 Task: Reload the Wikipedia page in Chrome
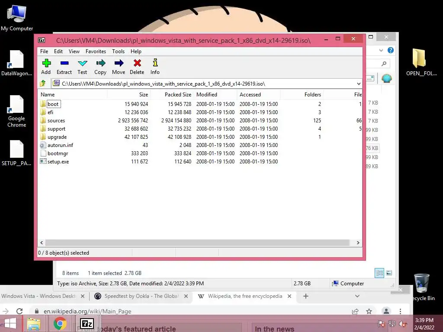point(19,311)
